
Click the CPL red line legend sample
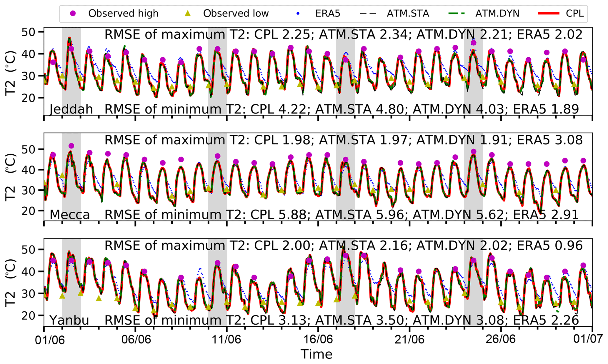548,14
